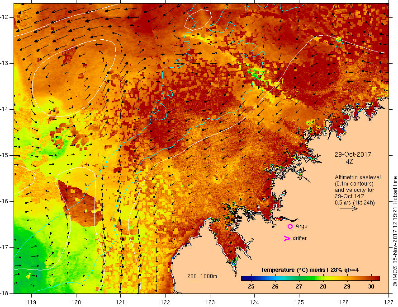Screen dimensions: 398x307
Task: Click the dark blue end of temperature colorbar
Action: tap(245, 279)
